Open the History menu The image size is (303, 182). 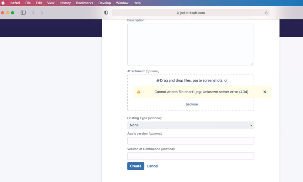click(x=65, y=3)
